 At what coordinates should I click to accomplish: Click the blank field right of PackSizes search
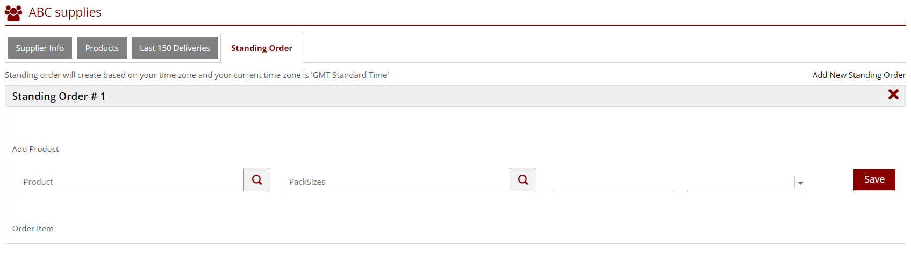pos(613,182)
